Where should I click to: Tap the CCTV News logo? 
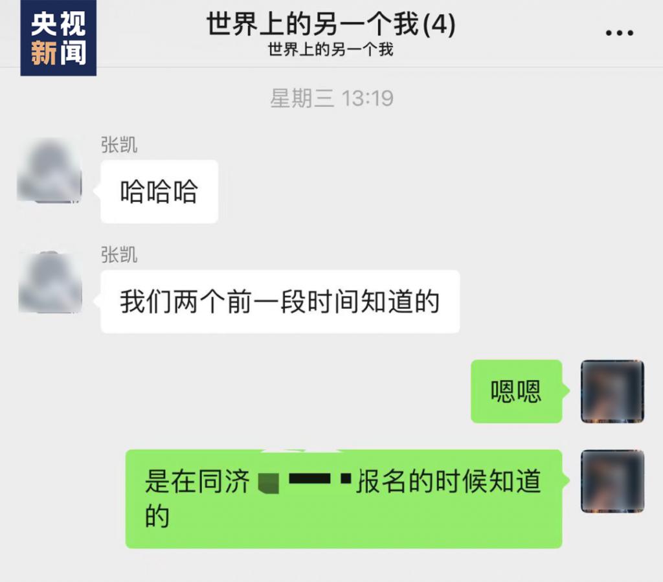tap(58, 38)
